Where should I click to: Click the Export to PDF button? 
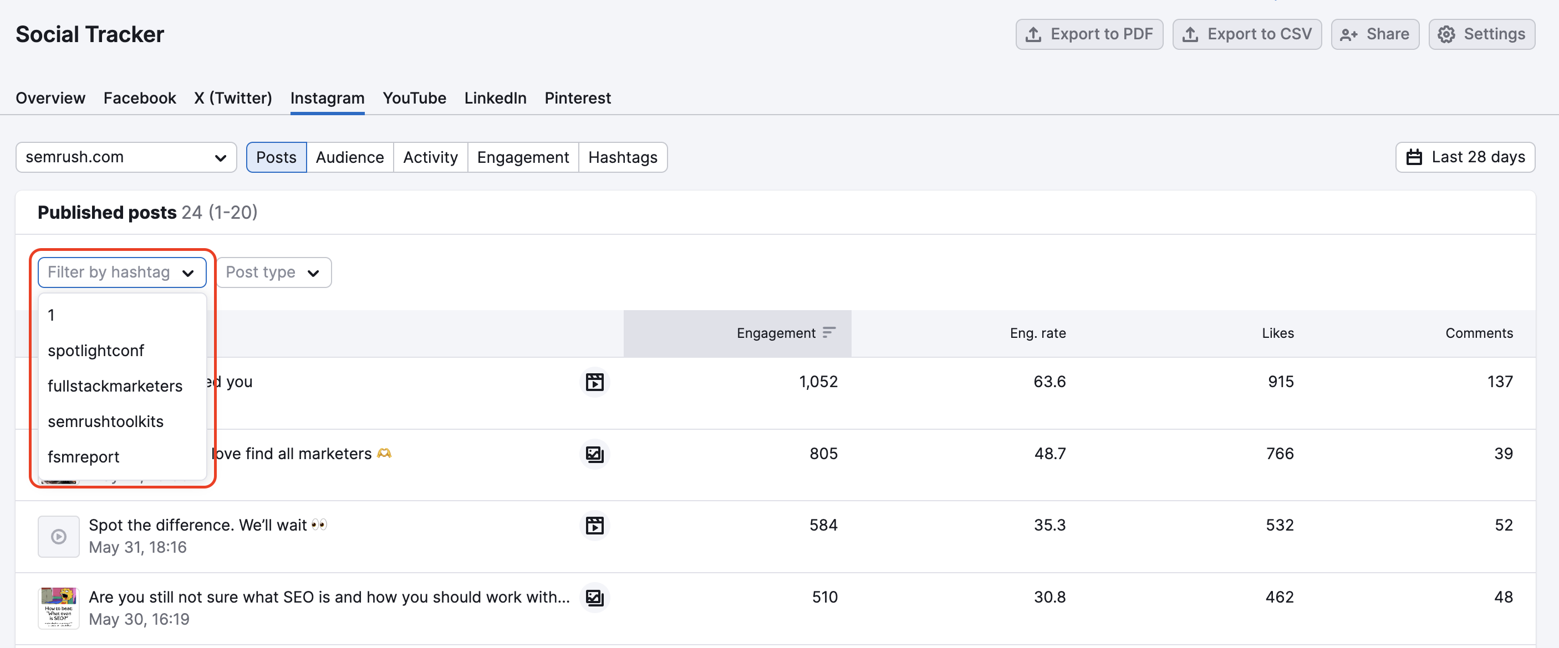point(1089,34)
